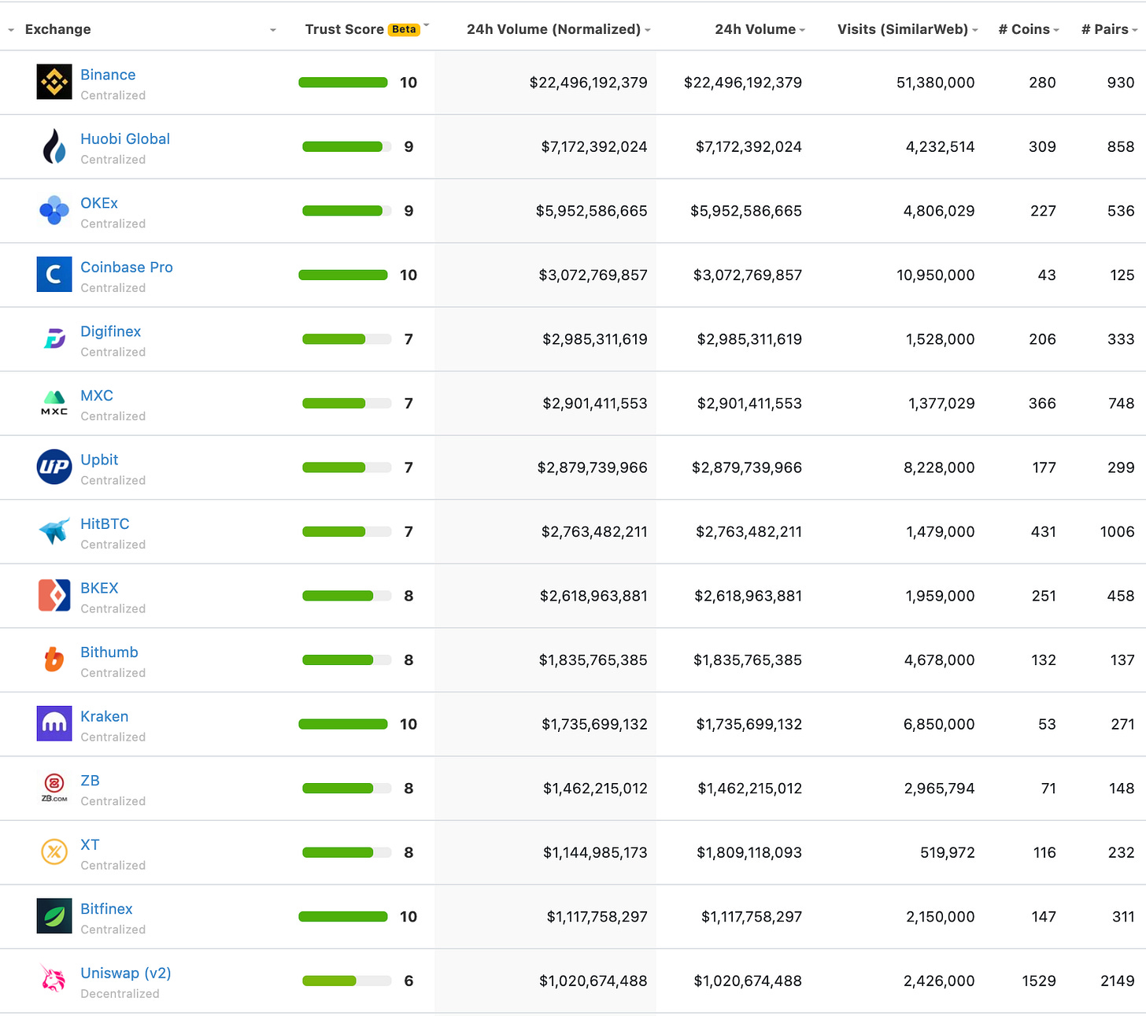Click the Bithumb orange logo icon
This screenshot has height=1016, width=1146.
tap(54, 659)
